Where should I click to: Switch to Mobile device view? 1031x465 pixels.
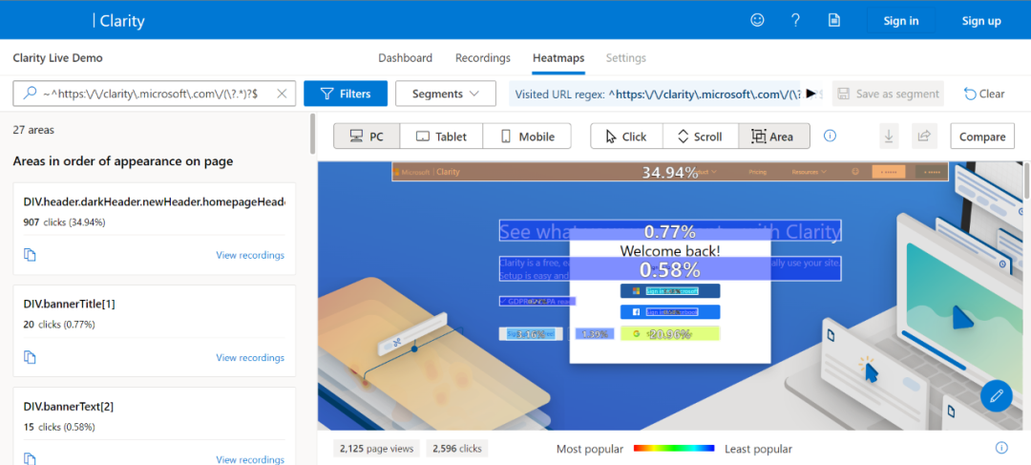point(527,137)
